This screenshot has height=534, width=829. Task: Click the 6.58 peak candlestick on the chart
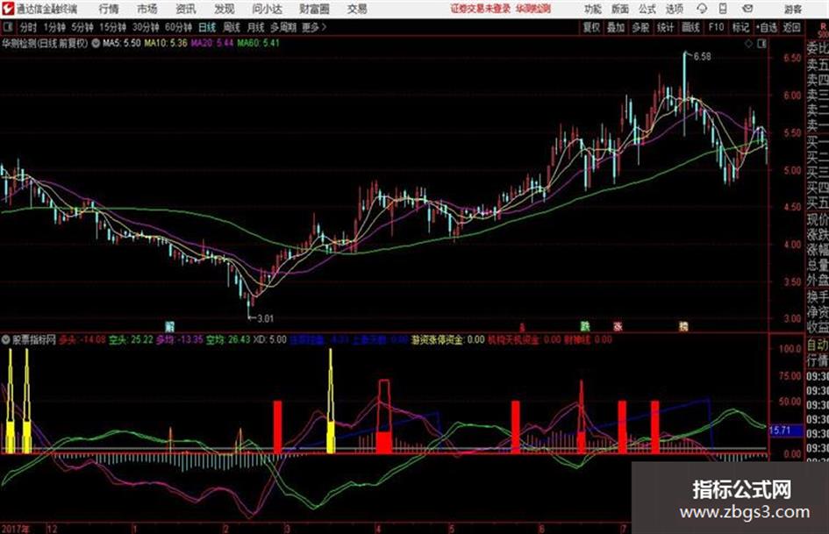click(x=684, y=93)
